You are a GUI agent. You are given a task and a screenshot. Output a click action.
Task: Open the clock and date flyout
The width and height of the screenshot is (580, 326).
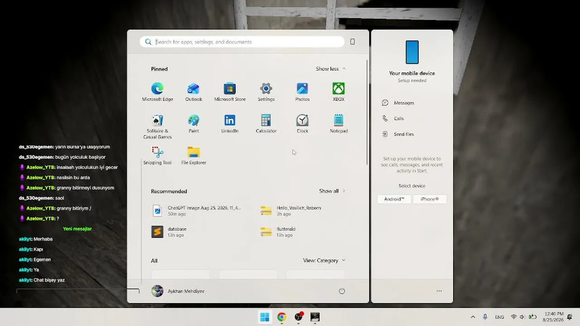coord(554,317)
